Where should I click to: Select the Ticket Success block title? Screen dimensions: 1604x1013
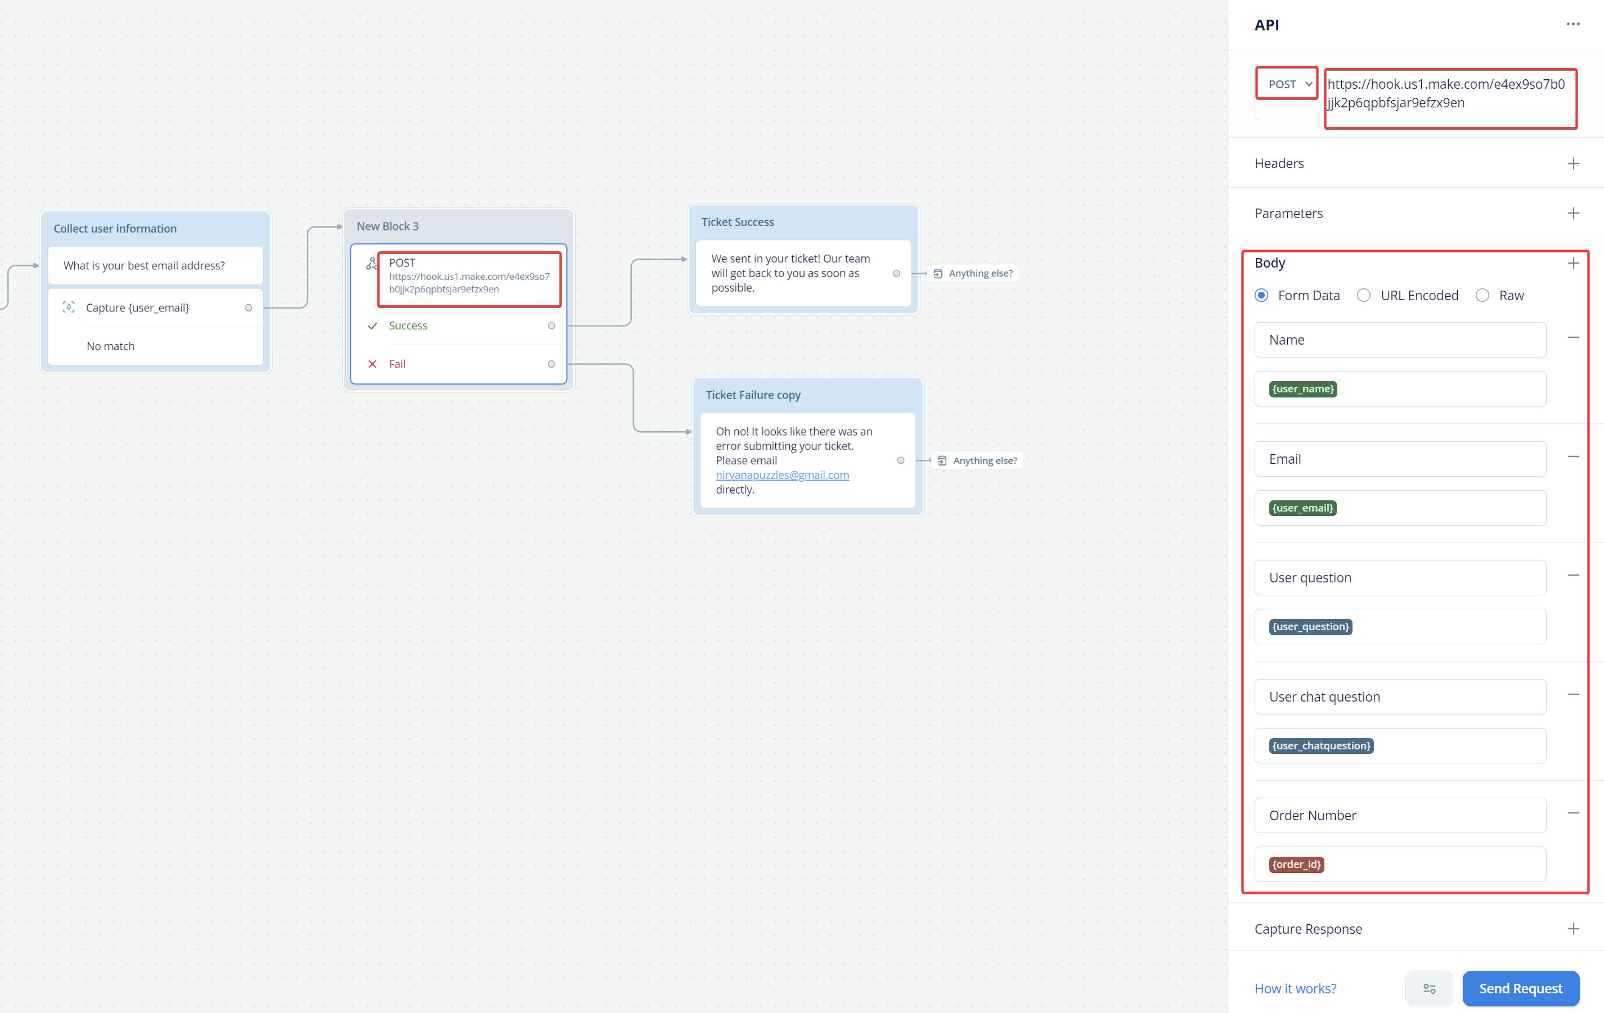(x=738, y=221)
